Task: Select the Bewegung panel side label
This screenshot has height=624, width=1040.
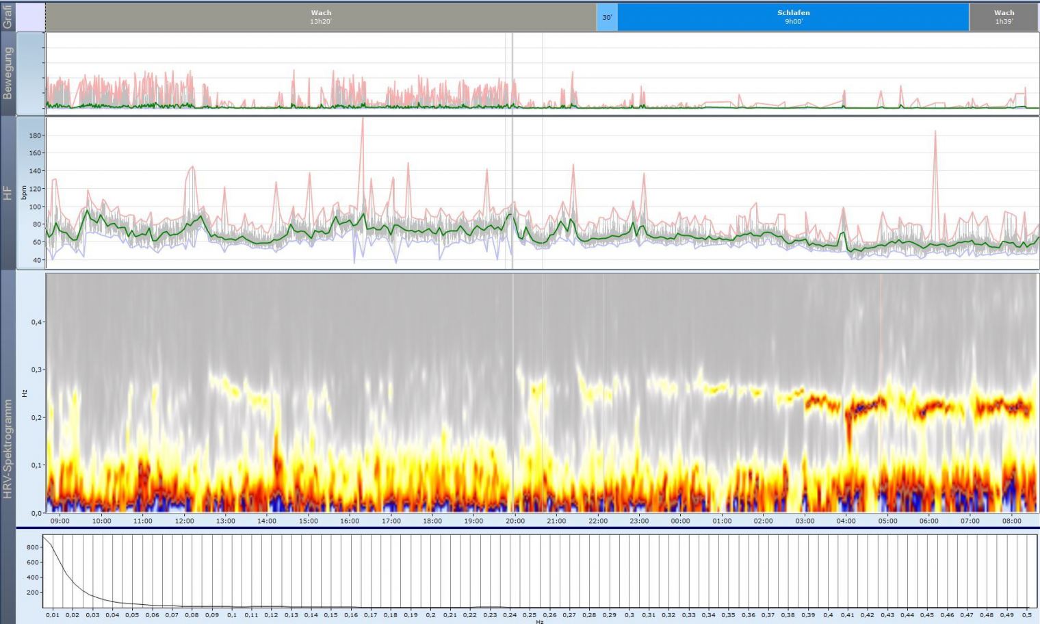Action: [x=8, y=73]
